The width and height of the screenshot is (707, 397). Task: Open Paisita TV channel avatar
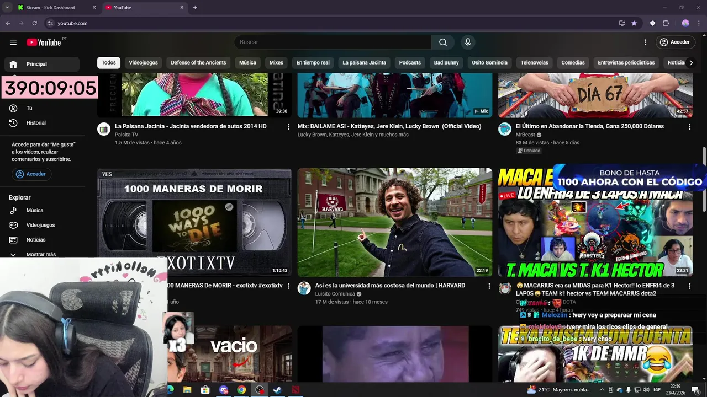coord(104,129)
